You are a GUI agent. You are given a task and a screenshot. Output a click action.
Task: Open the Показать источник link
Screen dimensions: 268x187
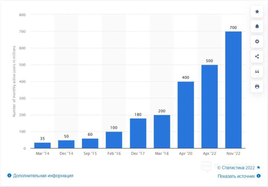[236, 176]
